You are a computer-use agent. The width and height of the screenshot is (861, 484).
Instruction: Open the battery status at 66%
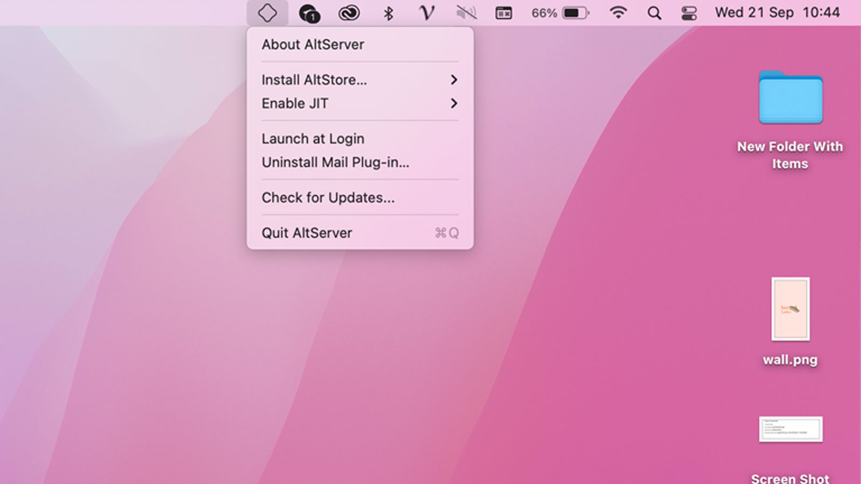tap(560, 13)
